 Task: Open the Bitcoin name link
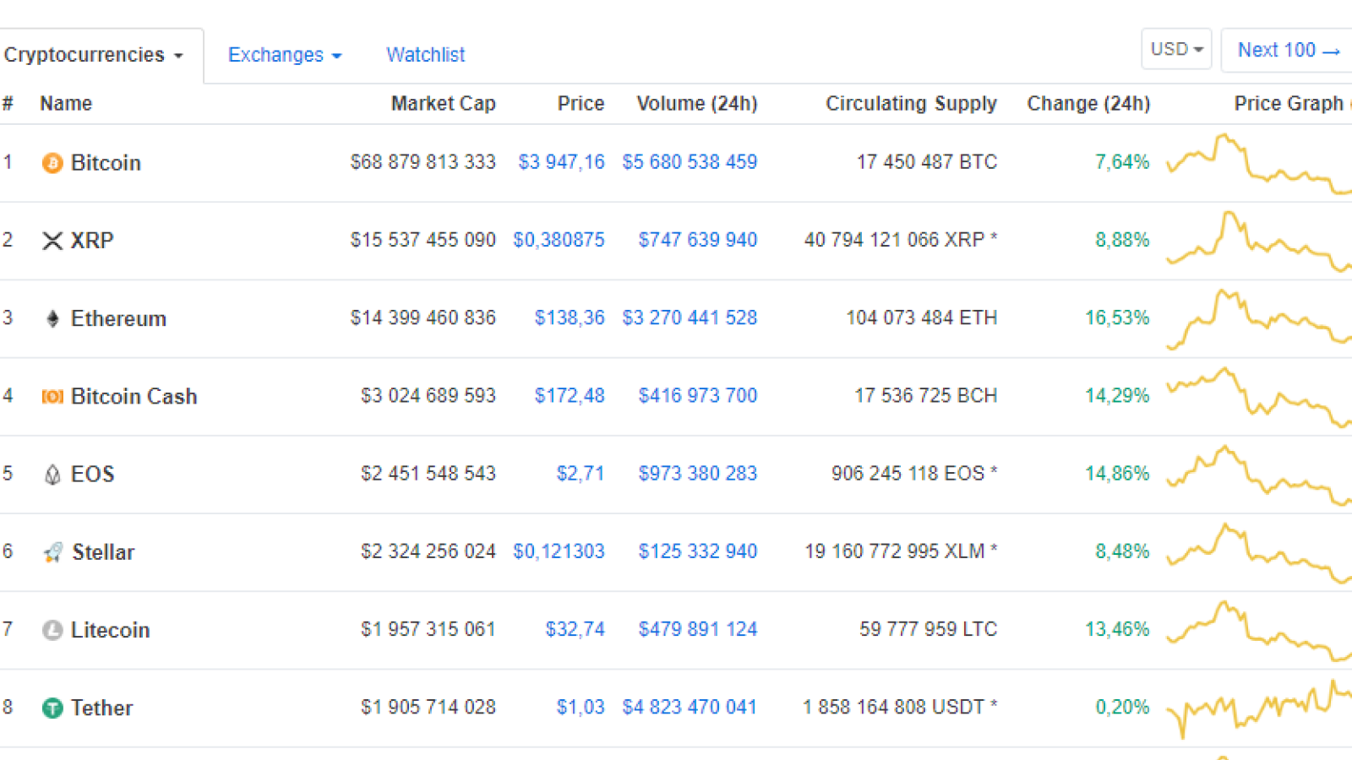pos(106,163)
